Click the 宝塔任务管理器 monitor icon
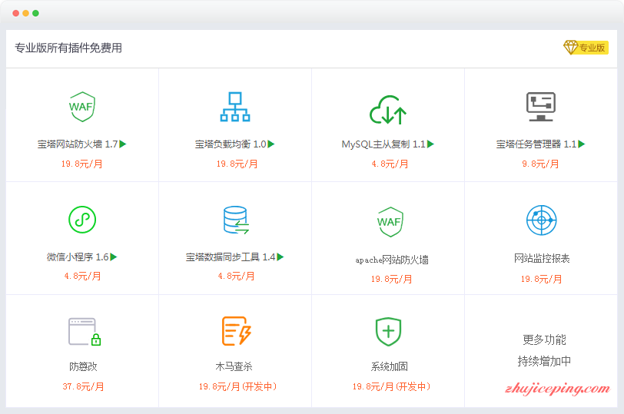Image resolution: width=624 pixels, height=414 pixels. coord(541,107)
